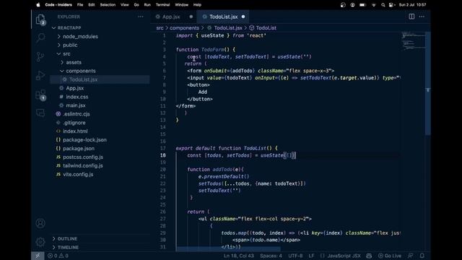The width and height of the screenshot is (462, 260).
Task: Open the .gitignore file
Action: (100, 123)
